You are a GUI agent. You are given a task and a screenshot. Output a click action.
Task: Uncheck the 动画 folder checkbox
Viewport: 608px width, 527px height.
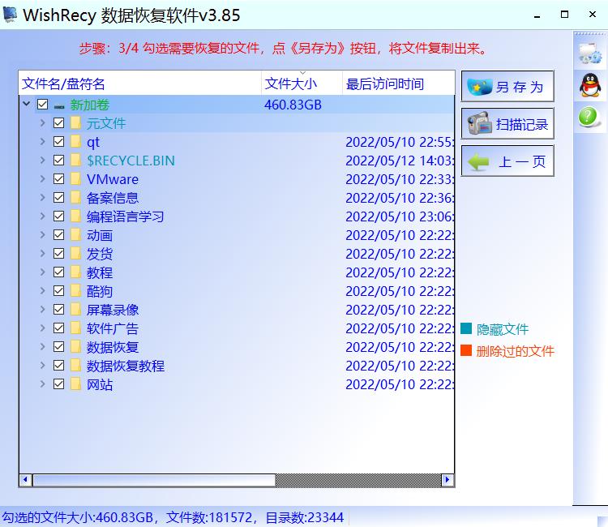click(58, 234)
